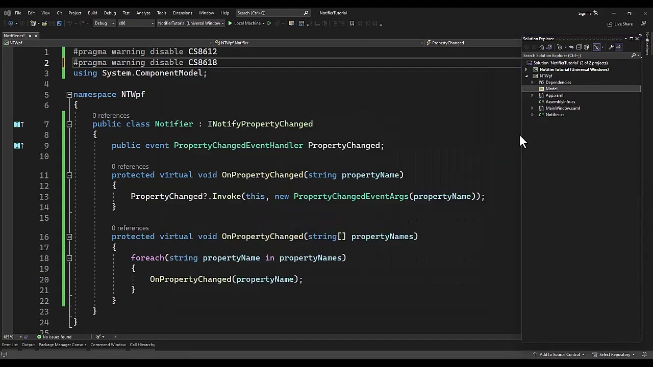Collapse the namespace NTWpf code block
Image resolution: width=653 pixels, height=367 pixels.
pos(69,95)
